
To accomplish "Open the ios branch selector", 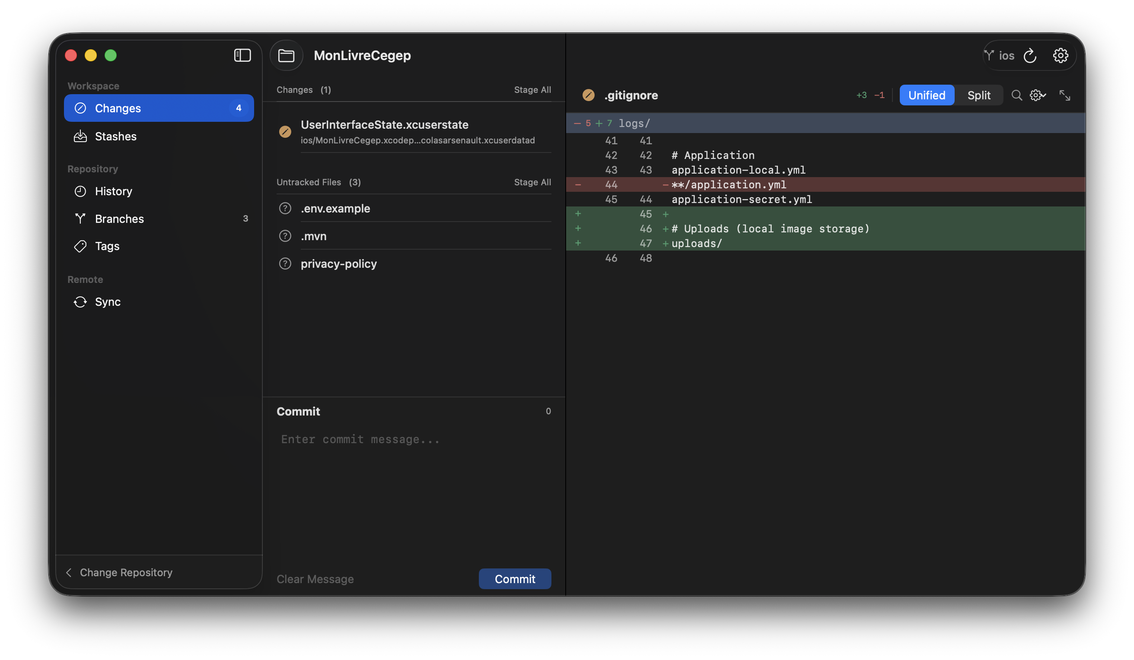I will (1000, 55).
